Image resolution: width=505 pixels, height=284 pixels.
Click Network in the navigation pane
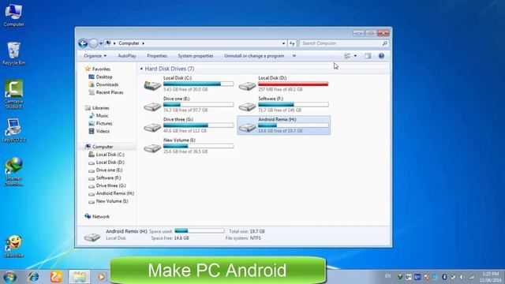pyautogui.click(x=101, y=217)
